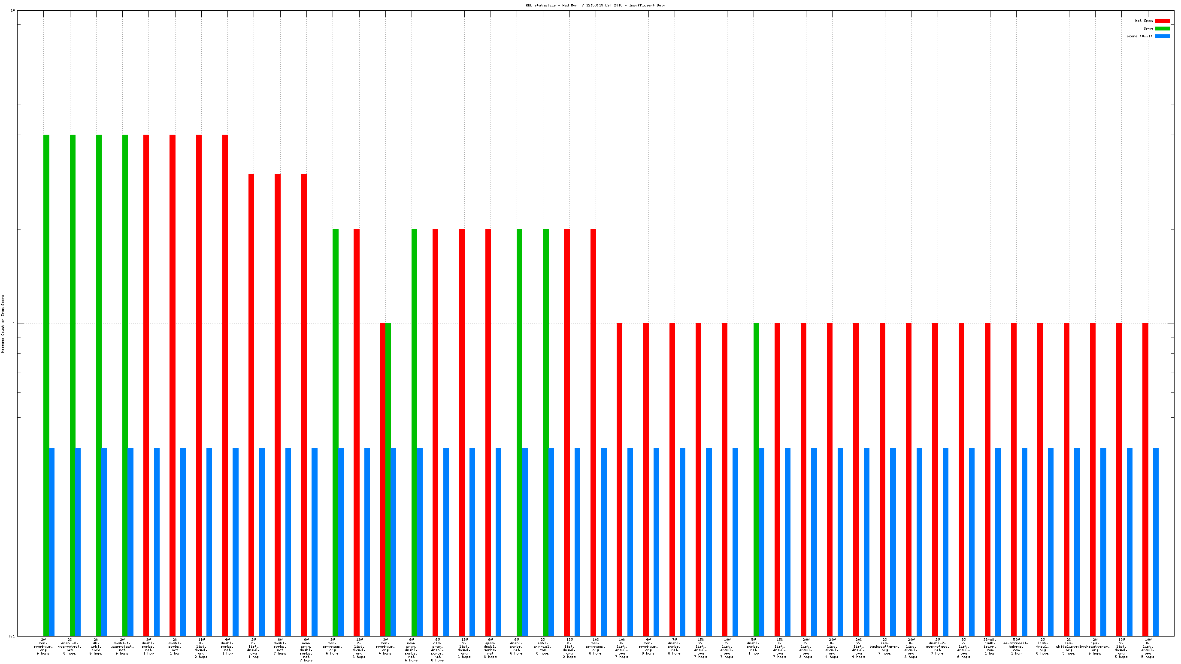Click the 'Score (0..1)' legend text
This screenshot has height=664, width=1181.
(1139, 36)
